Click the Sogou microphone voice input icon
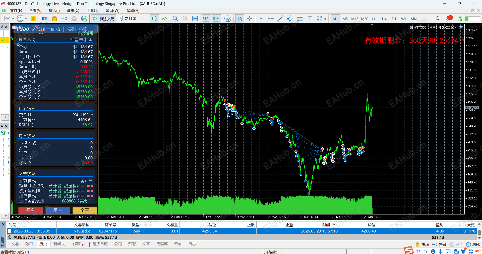482x254 pixels. coord(441,251)
